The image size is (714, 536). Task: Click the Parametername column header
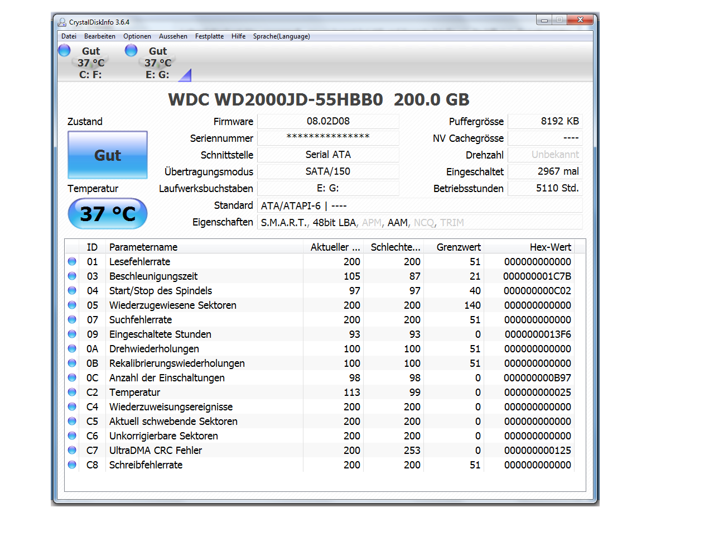[204, 247]
